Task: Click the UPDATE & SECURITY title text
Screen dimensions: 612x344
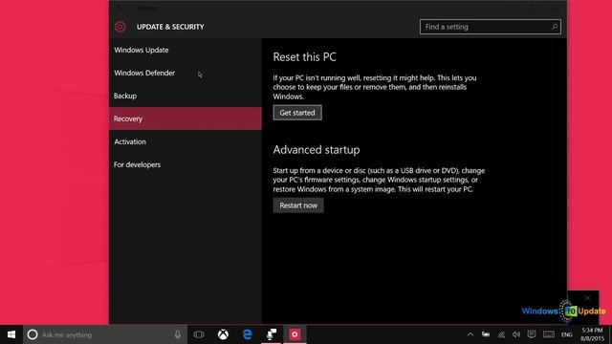Action: 170,27
